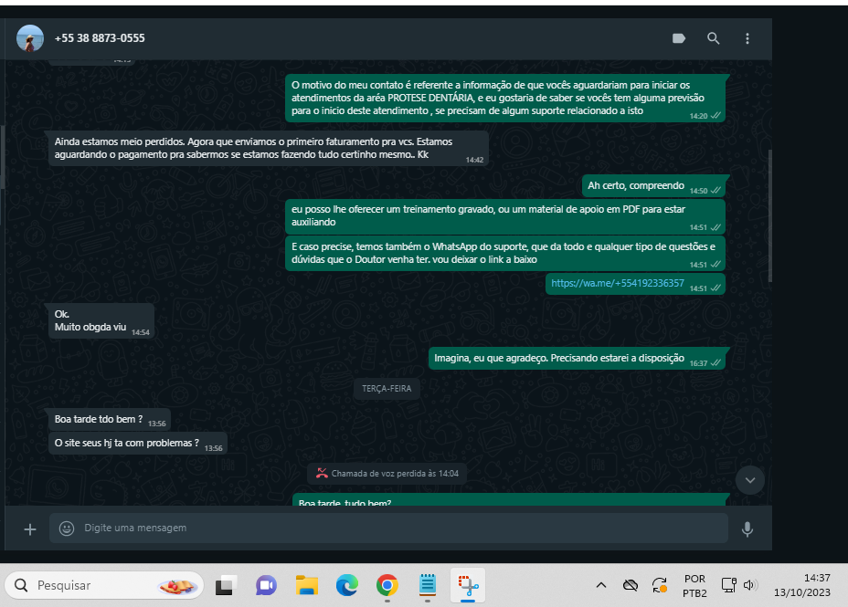Select the message about PROTESE DENTÁRIA
Screen dimensions: 848x607
(505, 98)
